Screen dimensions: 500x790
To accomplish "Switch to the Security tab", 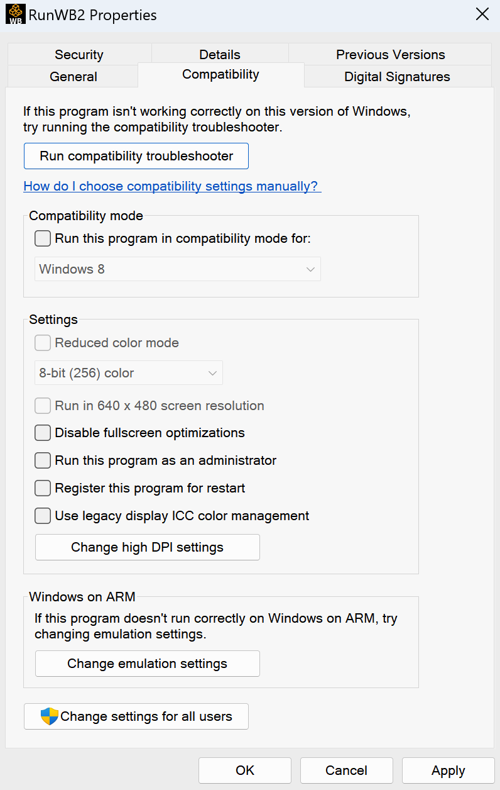I will click(x=78, y=55).
